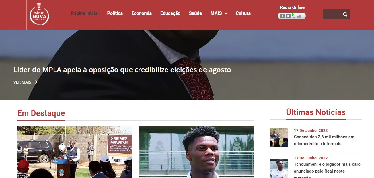This screenshot has width=374, height=178.
Task: Start the online radio player
Action: [x=283, y=16]
